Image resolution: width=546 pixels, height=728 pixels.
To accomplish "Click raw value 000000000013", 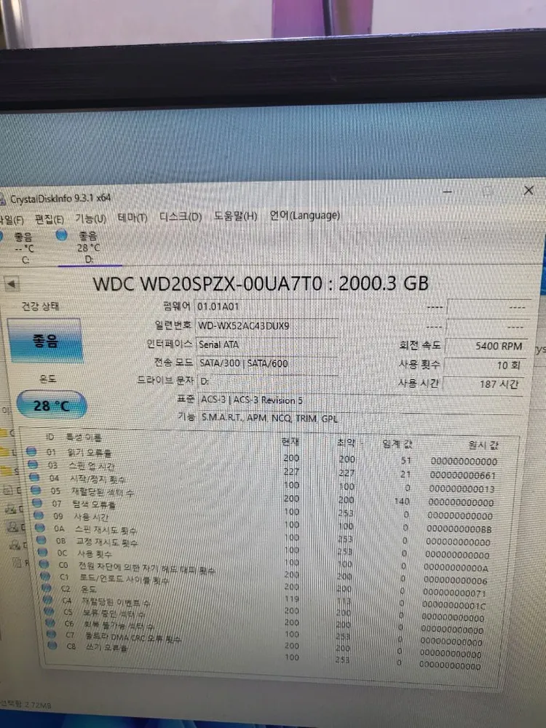I will (462, 489).
